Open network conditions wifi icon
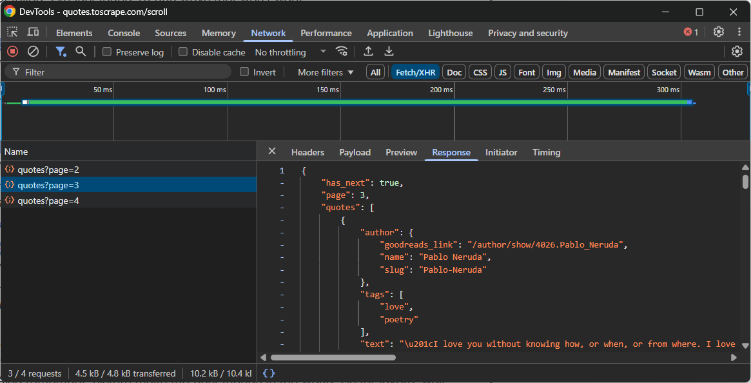The image size is (751, 383). 342,52
